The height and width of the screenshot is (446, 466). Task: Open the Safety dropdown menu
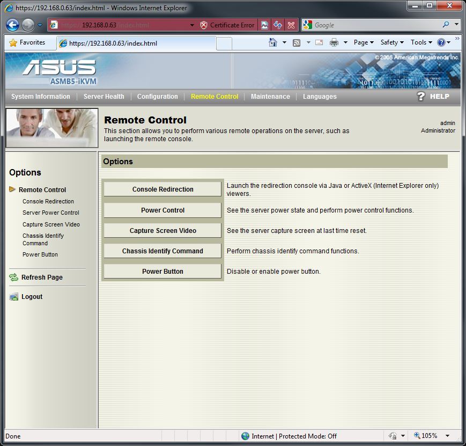[392, 42]
